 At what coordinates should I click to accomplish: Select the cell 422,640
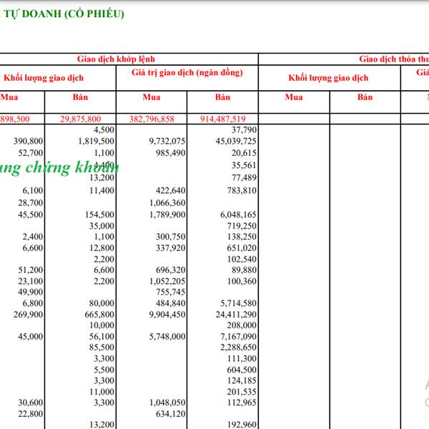pos(171,190)
